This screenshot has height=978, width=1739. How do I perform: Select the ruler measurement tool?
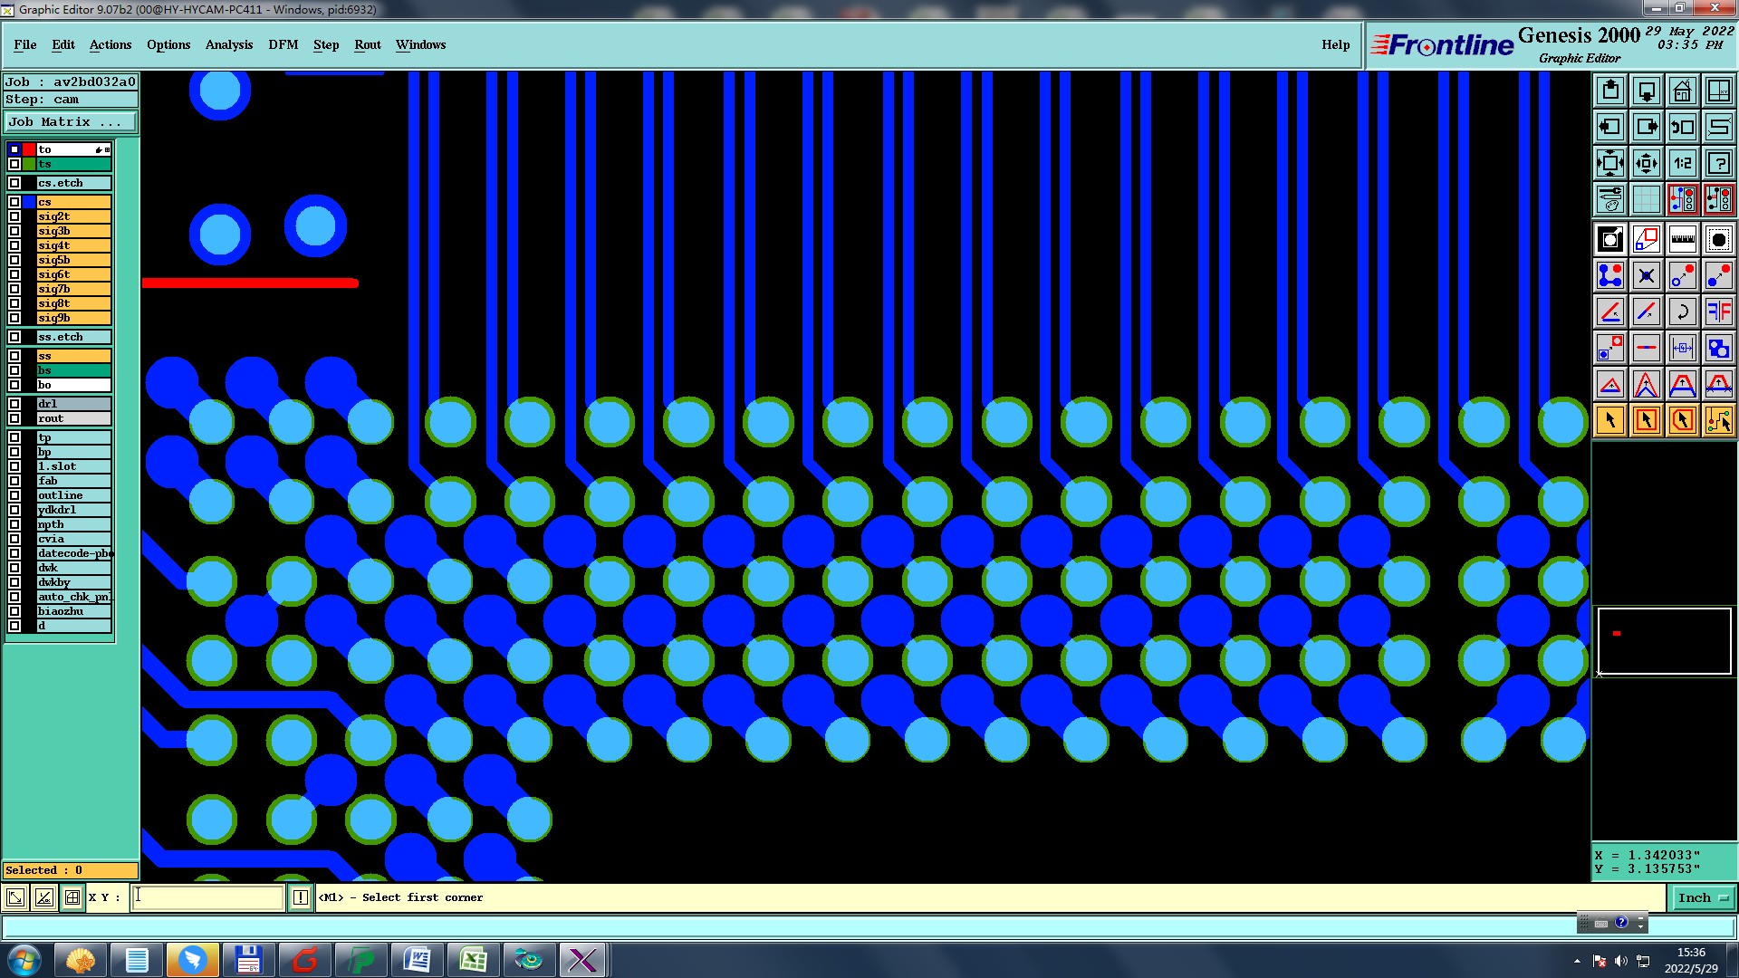tap(1682, 239)
